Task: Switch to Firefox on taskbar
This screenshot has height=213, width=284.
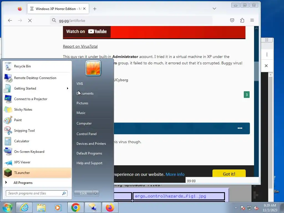Action: (110, 207)
